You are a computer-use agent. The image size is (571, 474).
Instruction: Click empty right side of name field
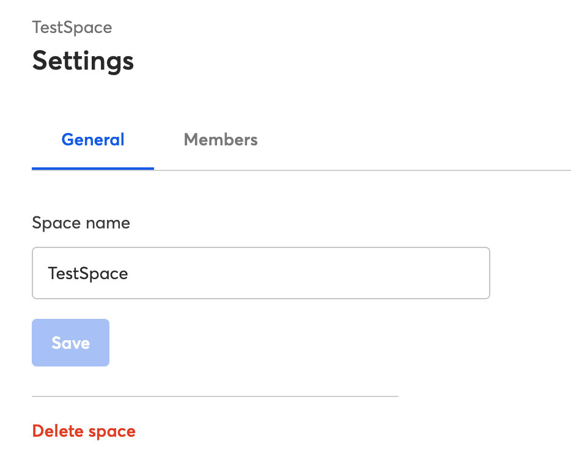[328, 273]
